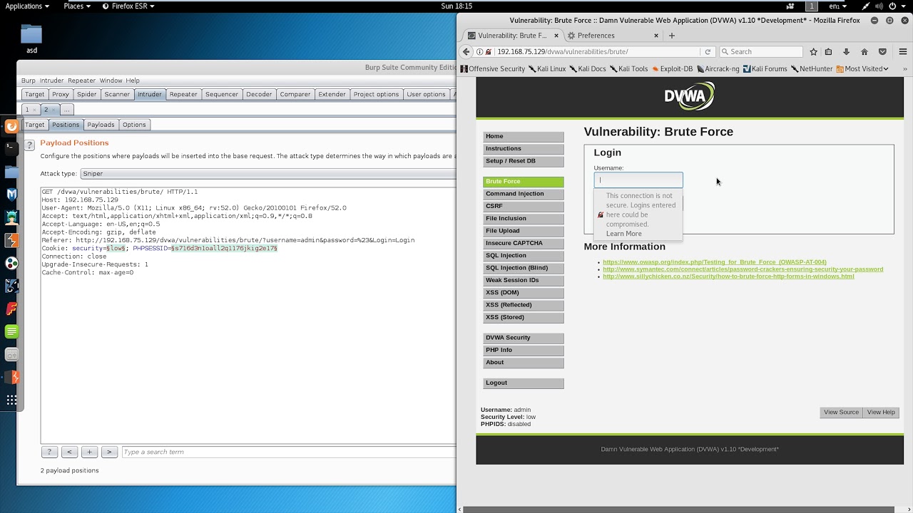913x513 pixels.
Task: Go to next search match
Action: [109, 452]
